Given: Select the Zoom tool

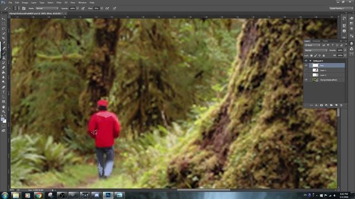Looking at the screenshot, I should coord(3,112).
